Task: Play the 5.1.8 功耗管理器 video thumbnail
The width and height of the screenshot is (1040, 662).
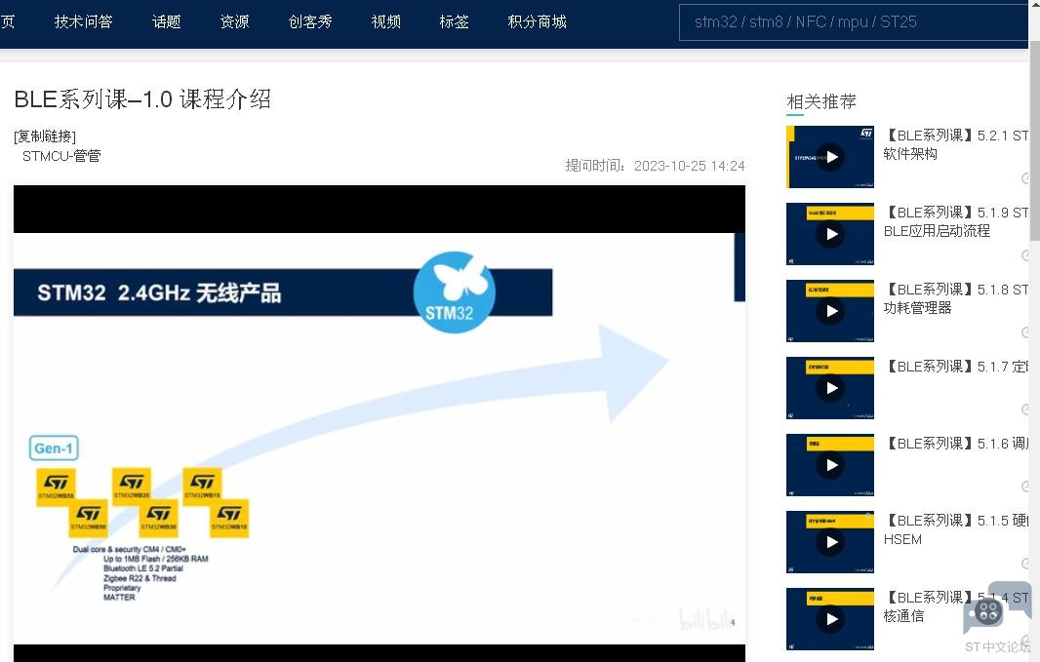Action: [x=829, y=311]
